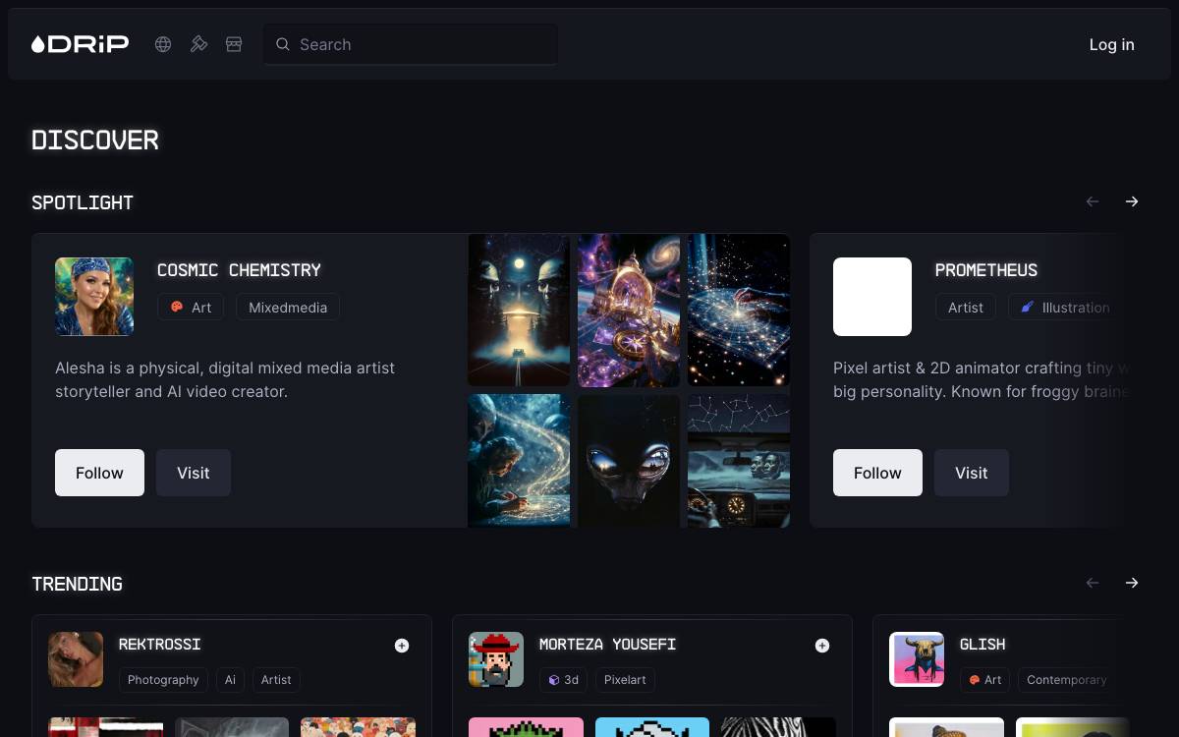This screenshot has height=737, width=1179.
Task: Open Rektrossi avatar
Action: pos(76,659)
